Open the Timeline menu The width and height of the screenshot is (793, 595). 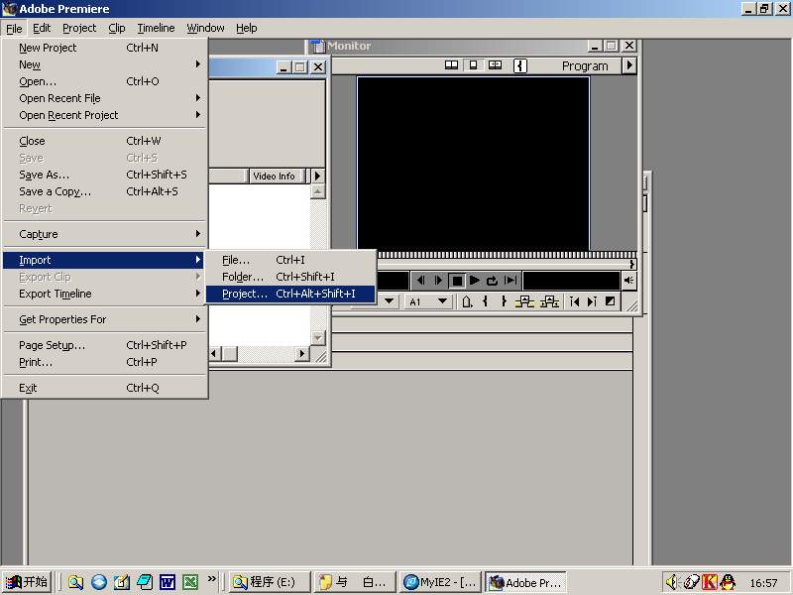click(156, 29)
